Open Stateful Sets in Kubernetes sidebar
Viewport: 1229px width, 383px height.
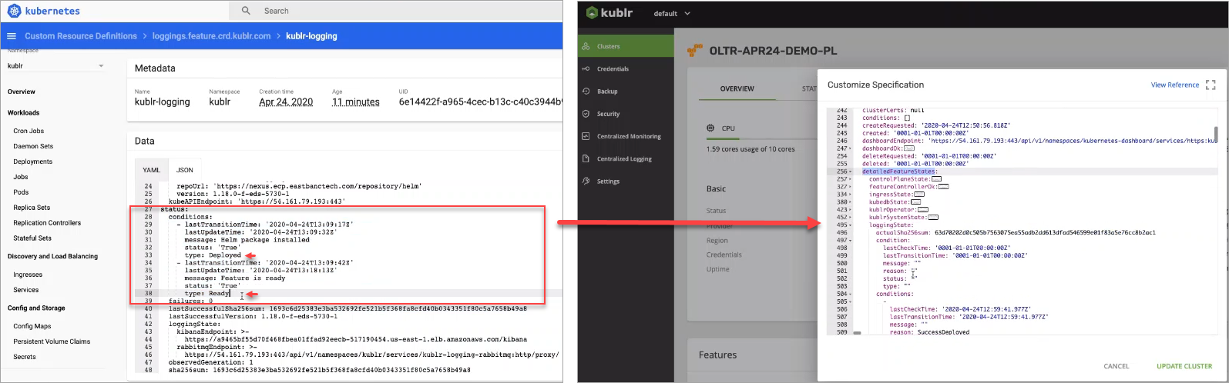pos(32,238)
